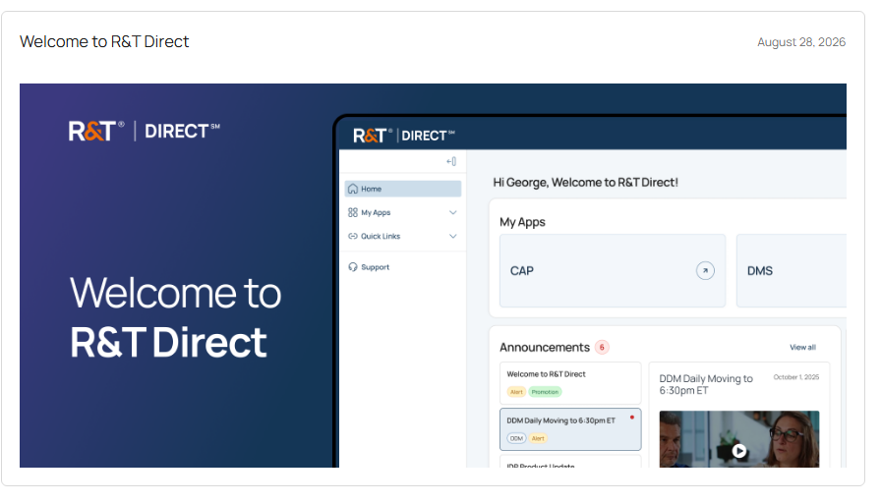Open Support in the sidebar
The image size is (881, 503).
tap(403, 267)
